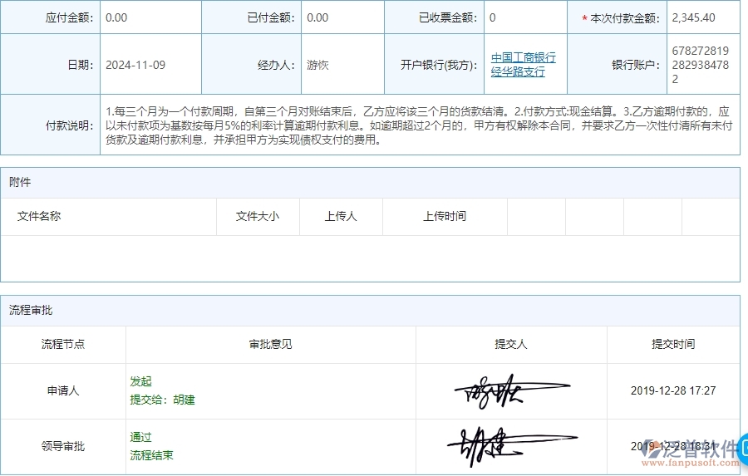Click the 提交时间 column header
This screenshot has height=476, width=748.
tap(673, 344)
